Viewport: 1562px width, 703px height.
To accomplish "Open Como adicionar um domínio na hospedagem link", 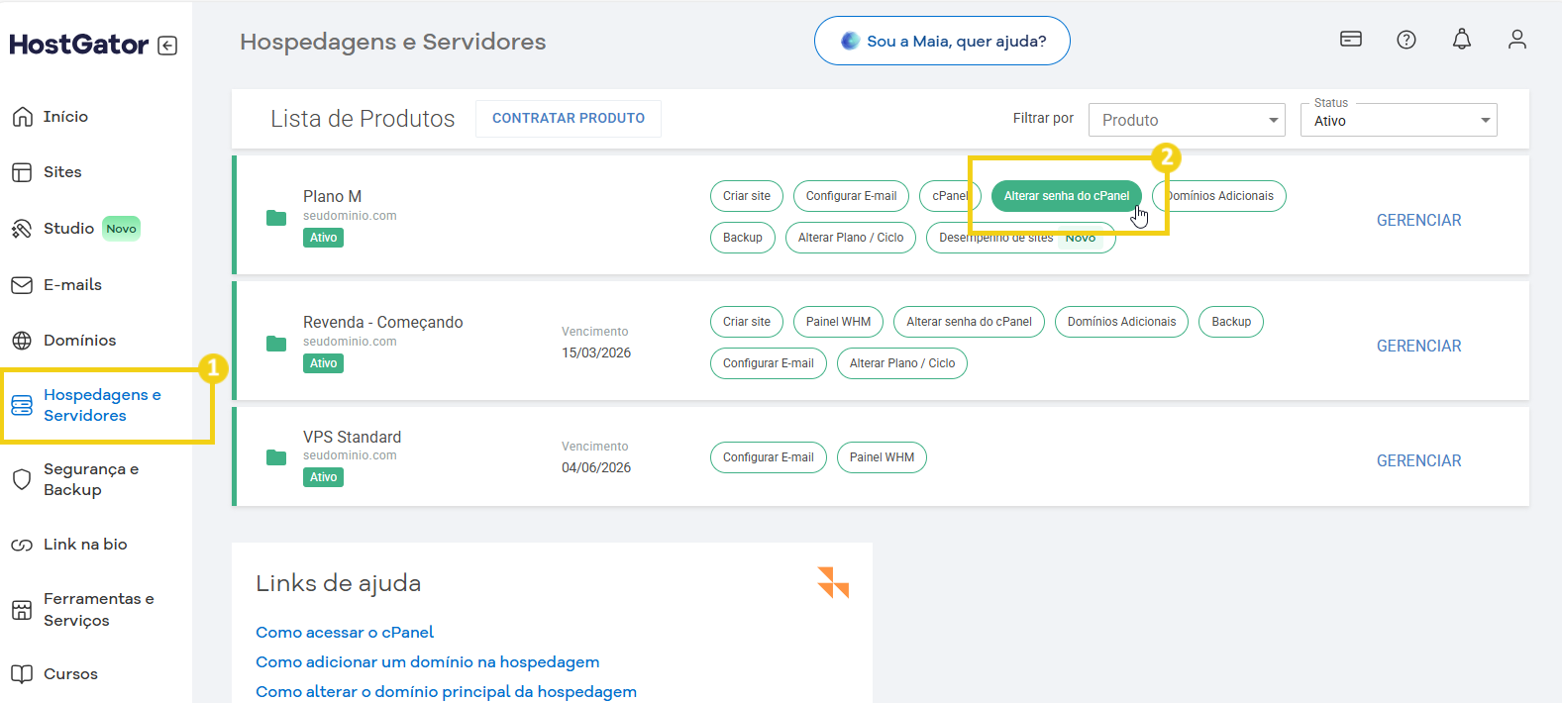I will pos(427,661).
